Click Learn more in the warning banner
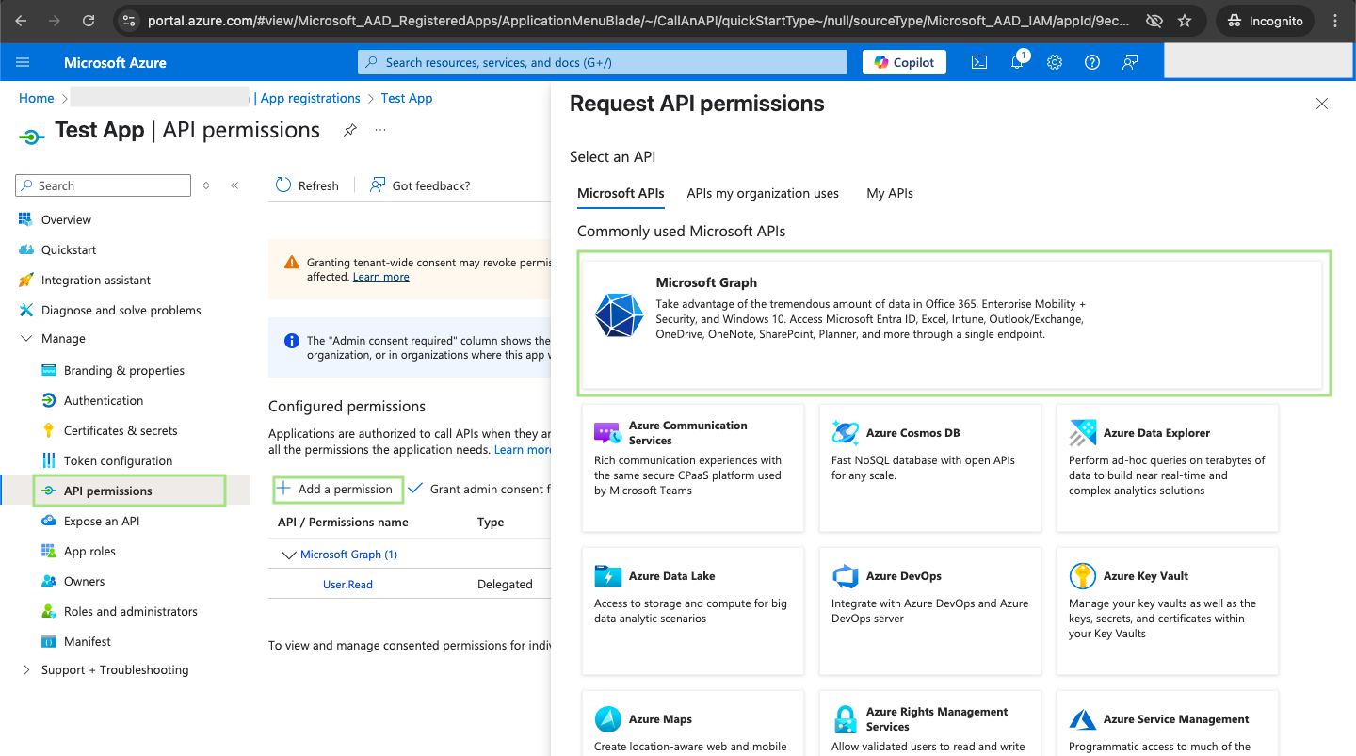Viewport: 1356px width, 756px height. 380,277
